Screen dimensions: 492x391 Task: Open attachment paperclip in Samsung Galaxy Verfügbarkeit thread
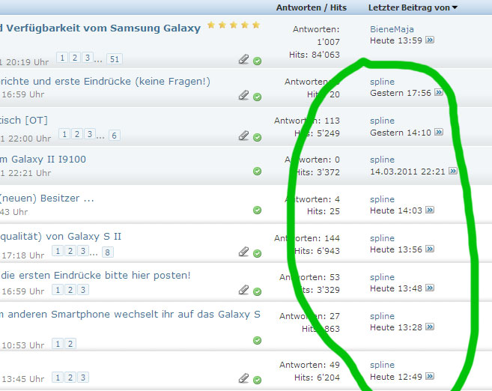pyautogui.click(x=243, y=59)
